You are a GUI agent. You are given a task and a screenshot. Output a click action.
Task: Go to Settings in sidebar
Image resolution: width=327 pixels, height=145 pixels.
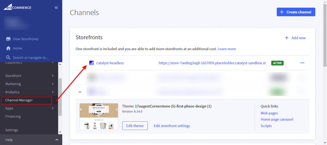(x=12, y=130)
